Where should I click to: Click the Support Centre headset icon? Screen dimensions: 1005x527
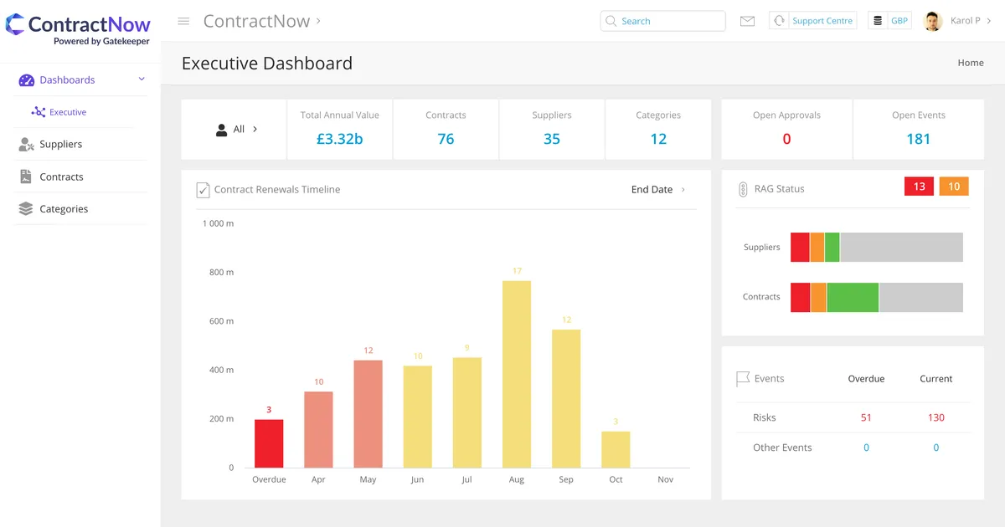tap(781, 21)
